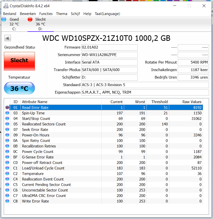Open the Taal(Language) menu
Screen dimensions: 213x219
coord(107,14)
